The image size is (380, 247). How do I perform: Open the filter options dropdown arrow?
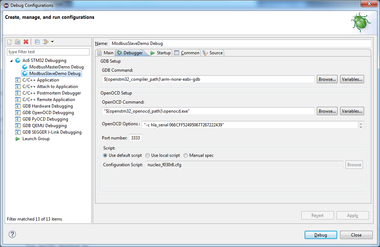[52, 42]
